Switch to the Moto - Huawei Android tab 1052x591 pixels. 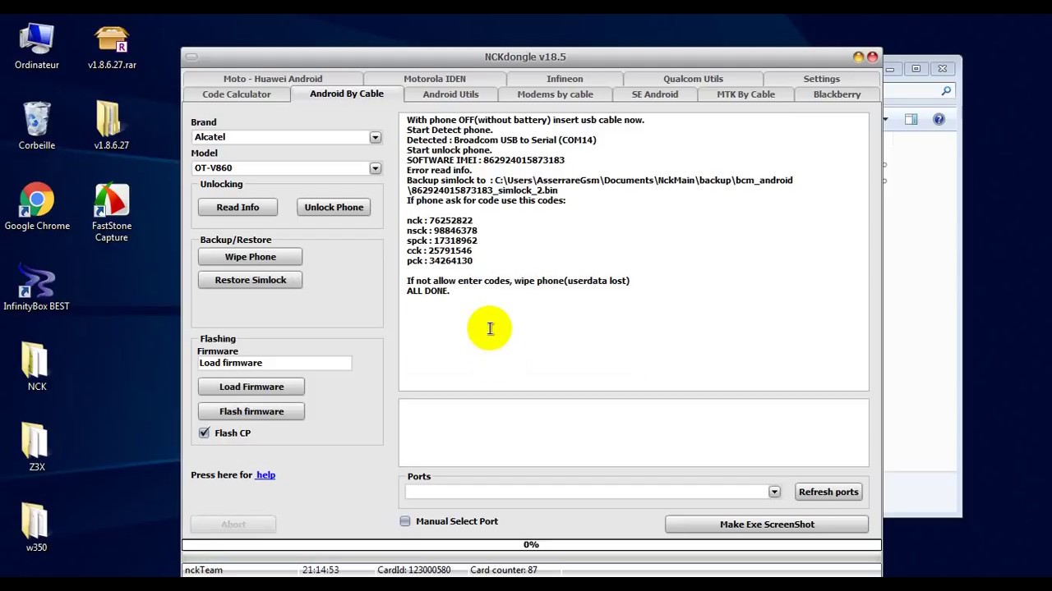click(x=273, y=79)
